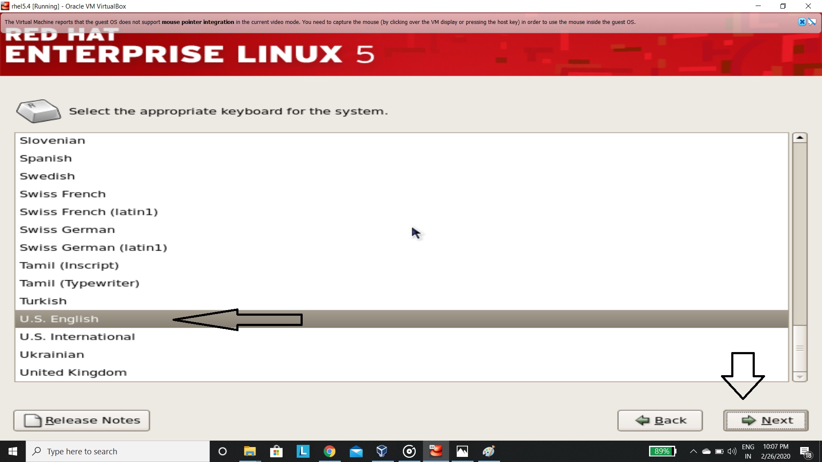Dismiss the mouse integration notification

click(x=802, y=22)
